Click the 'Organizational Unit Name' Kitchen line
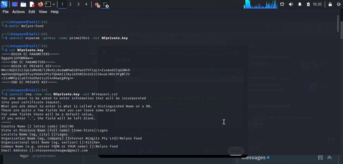 (x=50, y=142)
